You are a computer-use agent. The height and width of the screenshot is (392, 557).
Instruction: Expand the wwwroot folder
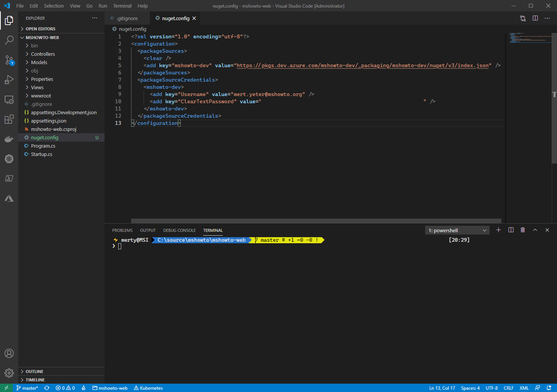(61, 96)
